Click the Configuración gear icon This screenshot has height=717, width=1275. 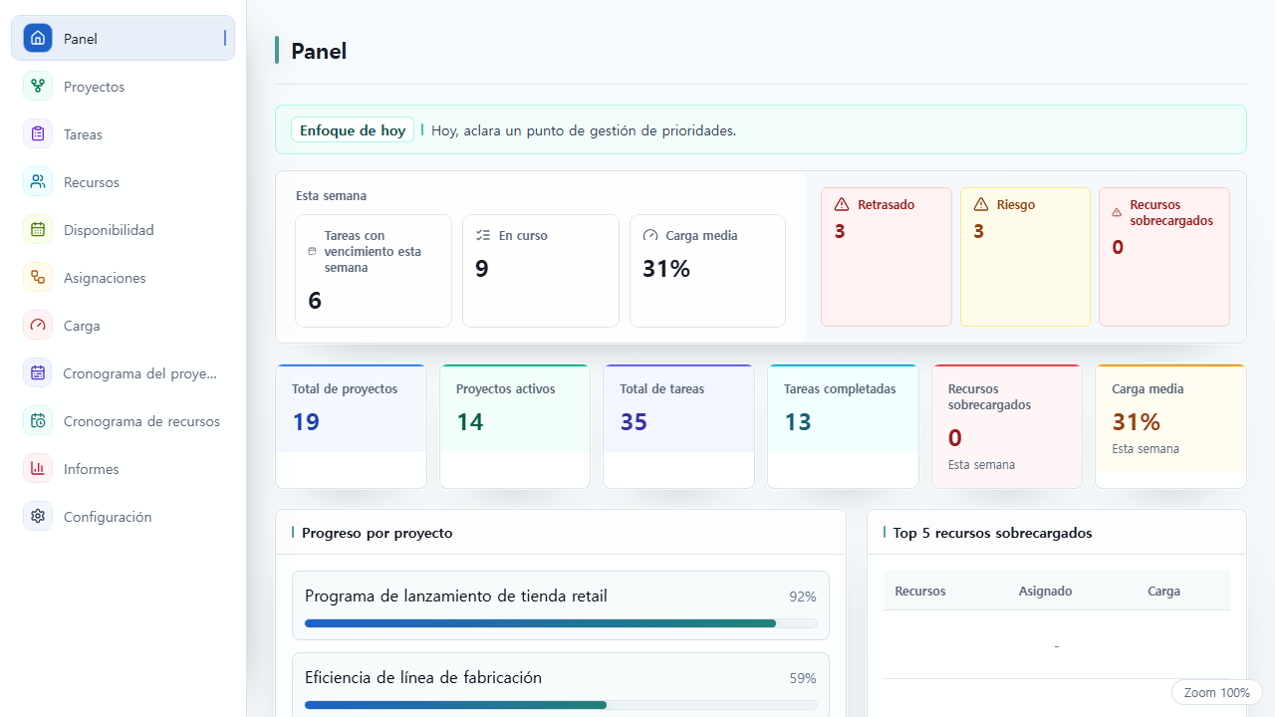38,517
